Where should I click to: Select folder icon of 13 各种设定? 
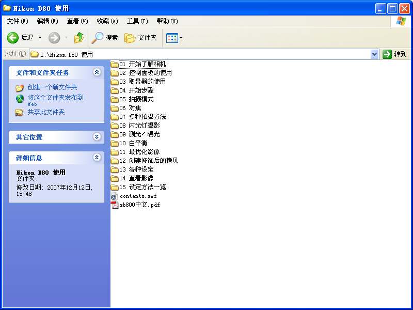coord(115,169)
